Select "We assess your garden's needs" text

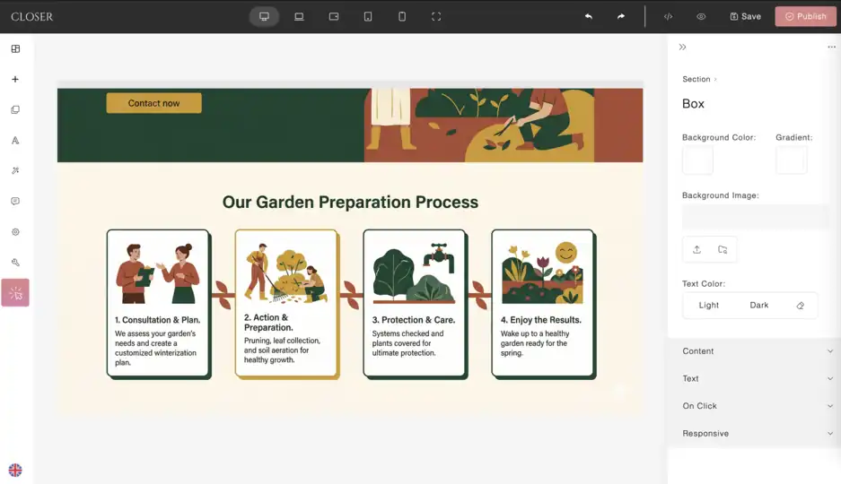point(155,348)
